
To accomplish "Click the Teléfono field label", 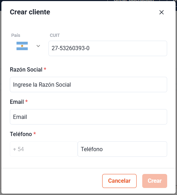I will tap(21, 134).
